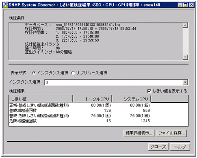Image resolution: width=197 pixels, height=158 pixels.
Task: Uncheck the しきい値を表示する checkbox
Action: tap(149, 91)
